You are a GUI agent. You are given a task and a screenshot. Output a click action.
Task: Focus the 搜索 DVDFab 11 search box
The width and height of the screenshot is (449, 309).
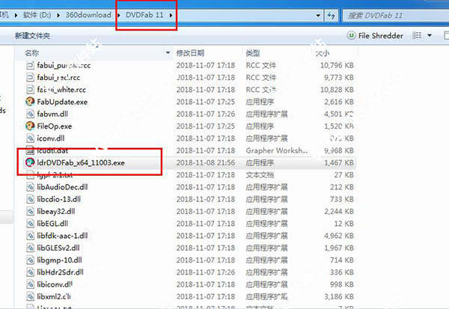click(397, 15)
